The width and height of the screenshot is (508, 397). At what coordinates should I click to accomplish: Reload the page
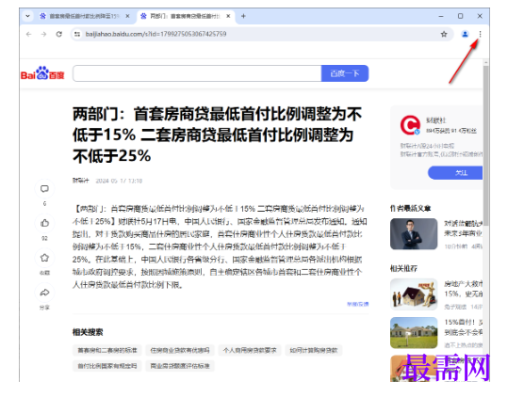(x=59, y=34)
